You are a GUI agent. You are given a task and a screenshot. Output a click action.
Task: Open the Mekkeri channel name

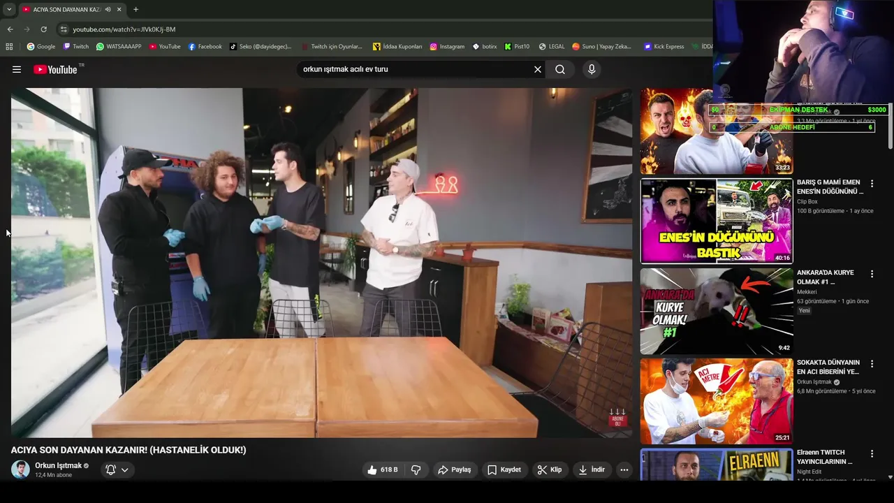807,291
